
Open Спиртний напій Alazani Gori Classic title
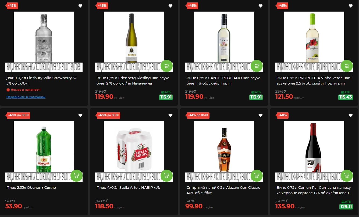tap(223, 190)
